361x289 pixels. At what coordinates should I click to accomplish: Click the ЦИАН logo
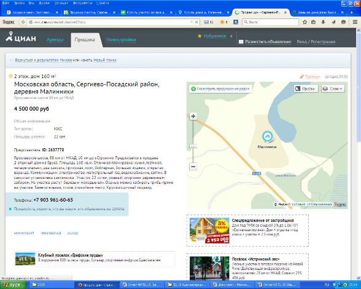point(21,37)
